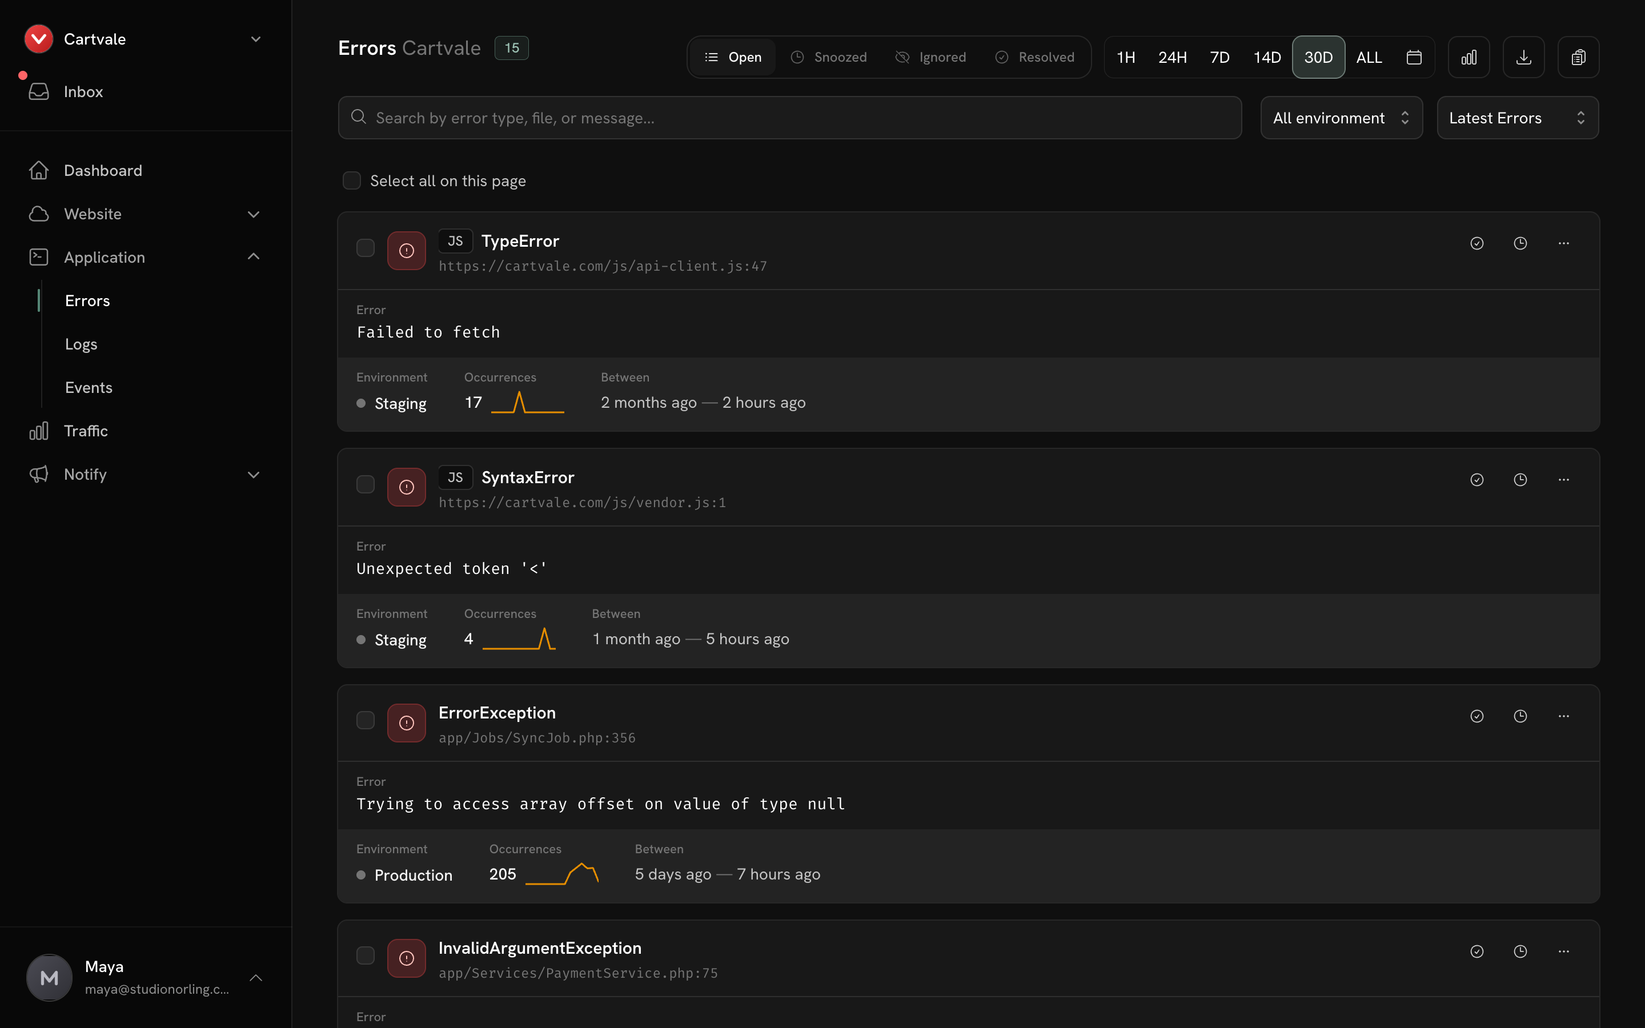The height and width of the screenshot is (1028, 1645).
Task: Open Events in the sidebar
Action: (x=89, y=388)
